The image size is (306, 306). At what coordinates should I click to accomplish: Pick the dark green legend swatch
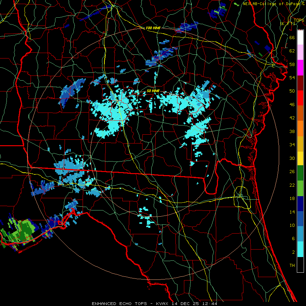(x=300, y=173)
